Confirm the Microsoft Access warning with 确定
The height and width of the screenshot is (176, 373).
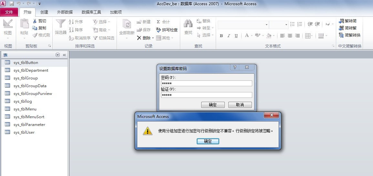[x=208, y=141]
